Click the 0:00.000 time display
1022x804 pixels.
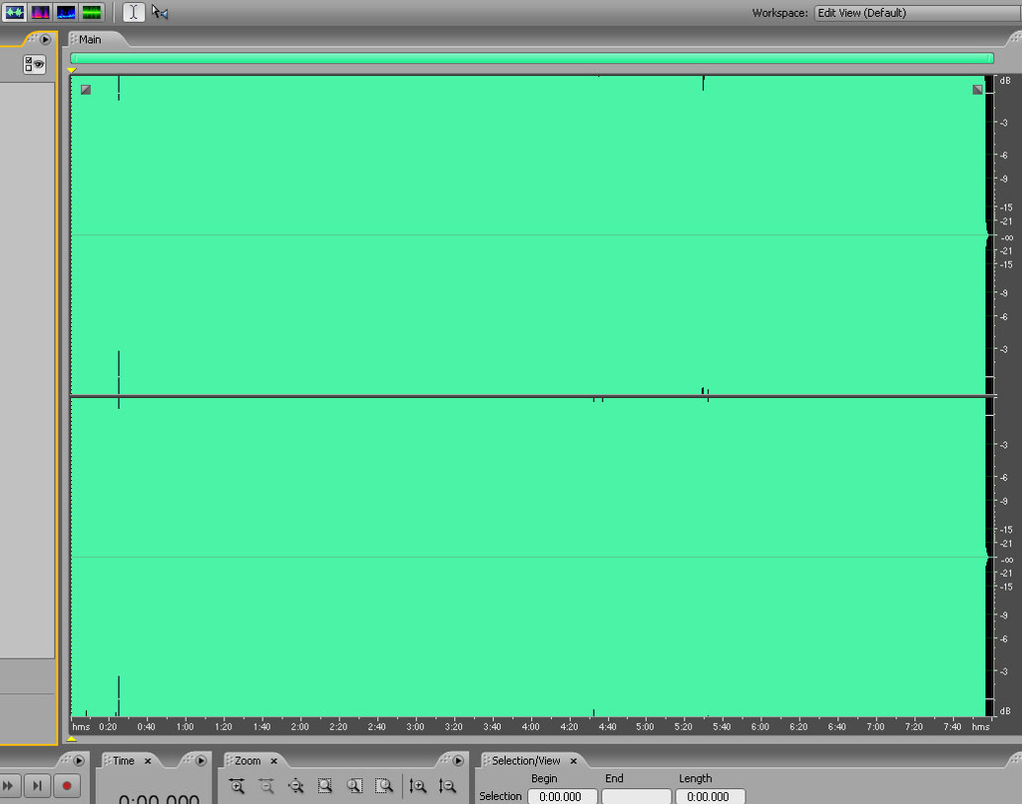[159, 797]
